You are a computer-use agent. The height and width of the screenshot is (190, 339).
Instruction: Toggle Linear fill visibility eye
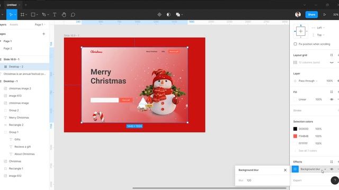[x=332, y=99]
